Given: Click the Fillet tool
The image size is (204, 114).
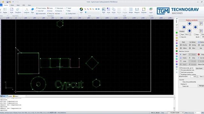Looking at the screenshot, I should [68, 11].
